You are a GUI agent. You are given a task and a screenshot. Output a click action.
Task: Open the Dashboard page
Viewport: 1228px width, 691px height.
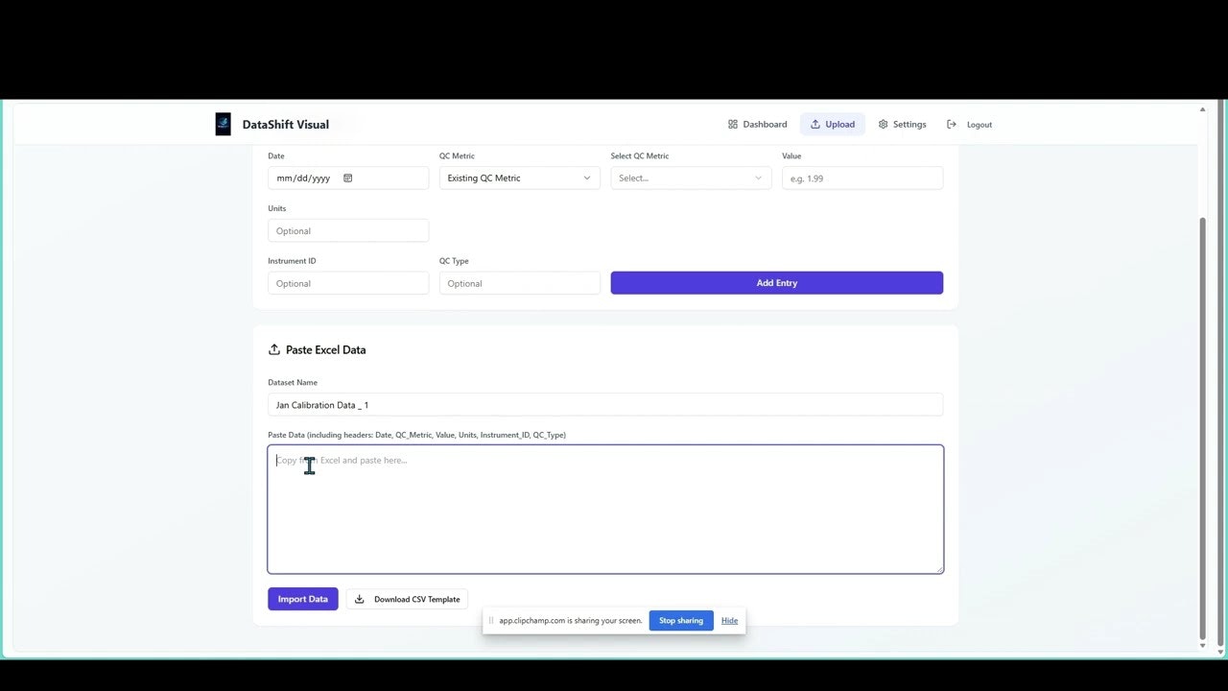point(757,124)
